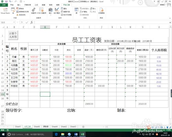This screenshot has height=137, width=172.
Task: Click inside the formula bar input
Action: [101, 22]
